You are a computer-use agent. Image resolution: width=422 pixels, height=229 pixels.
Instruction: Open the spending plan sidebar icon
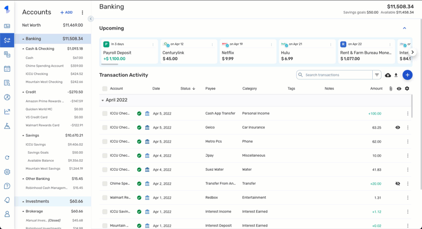pos(7,54)
